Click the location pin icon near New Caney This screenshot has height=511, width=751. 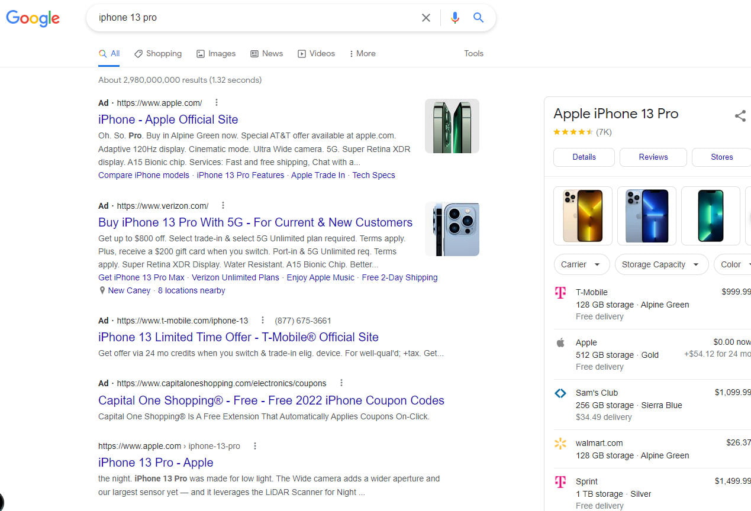[102, 290]
